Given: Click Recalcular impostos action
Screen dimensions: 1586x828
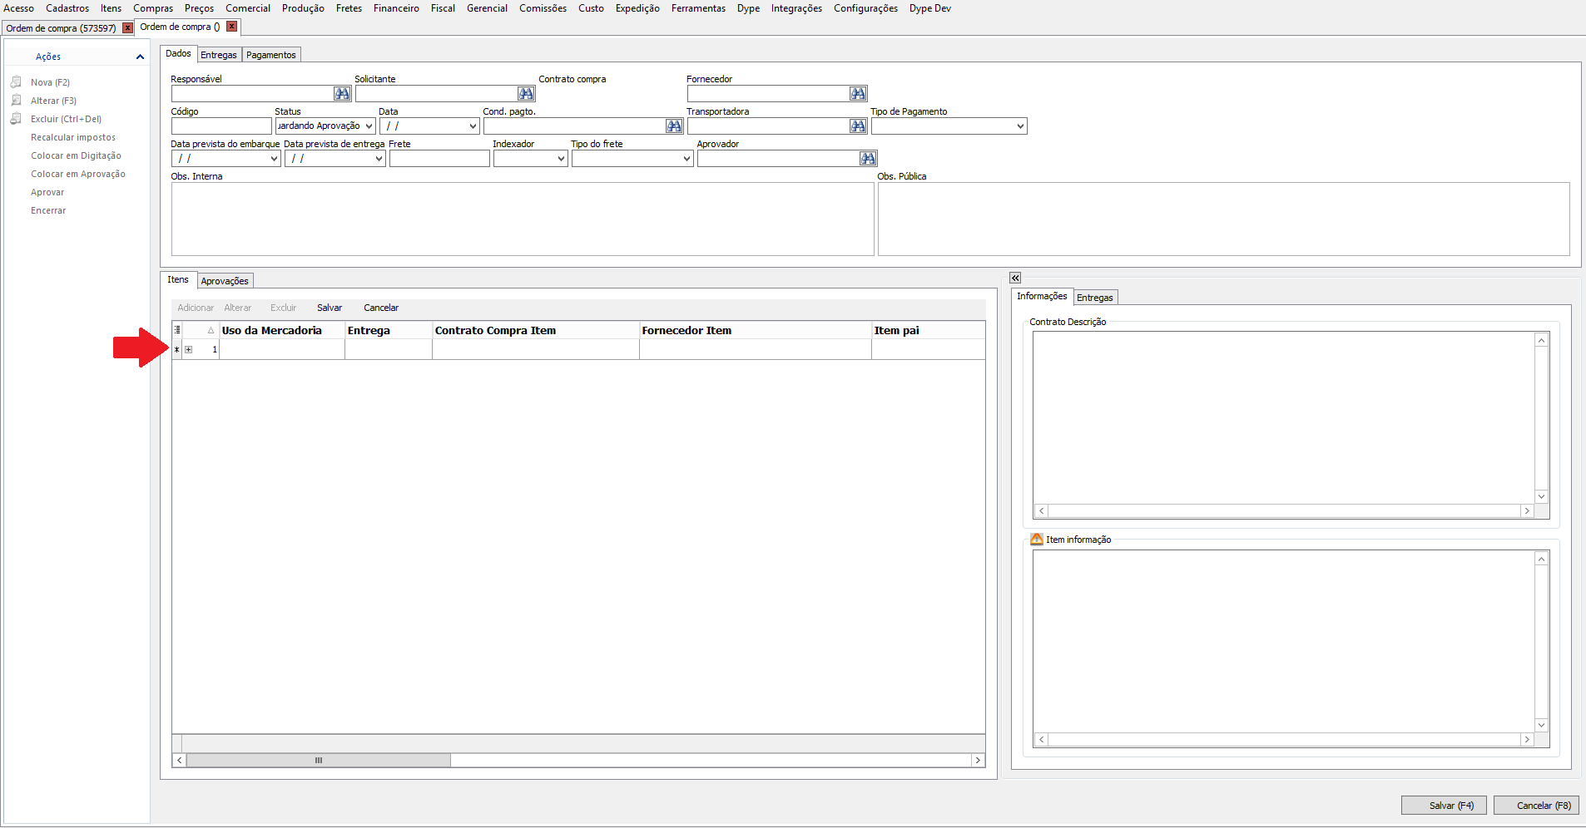Looking at the screenshot, I should click(x=73, y=137).
